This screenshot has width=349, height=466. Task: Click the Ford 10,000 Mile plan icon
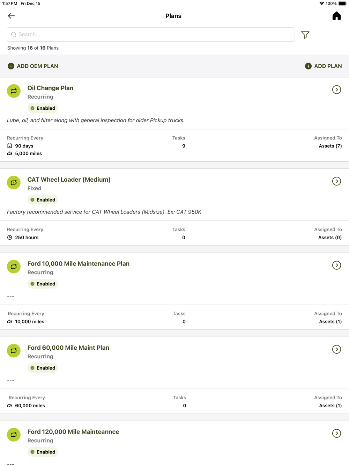pos(14,267)
